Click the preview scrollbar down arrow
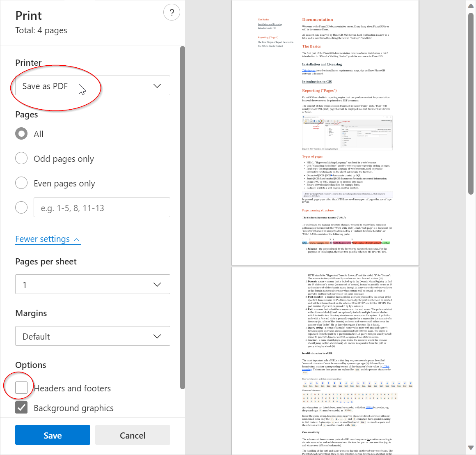The image size is (476, 455). coord(471,448)
